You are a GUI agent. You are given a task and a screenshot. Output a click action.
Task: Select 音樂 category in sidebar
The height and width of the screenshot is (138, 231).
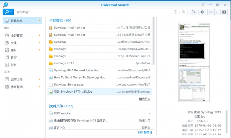(22, 57)
